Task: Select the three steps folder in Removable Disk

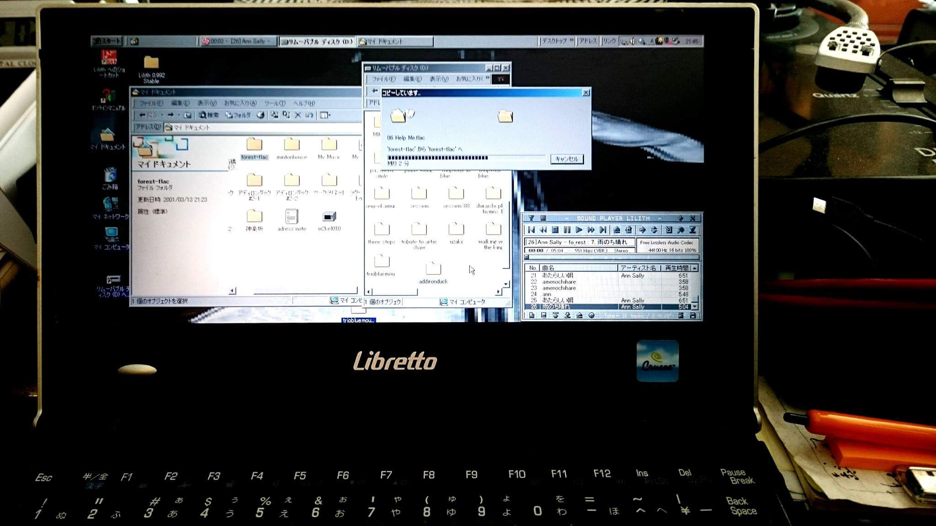Action: 382,233
